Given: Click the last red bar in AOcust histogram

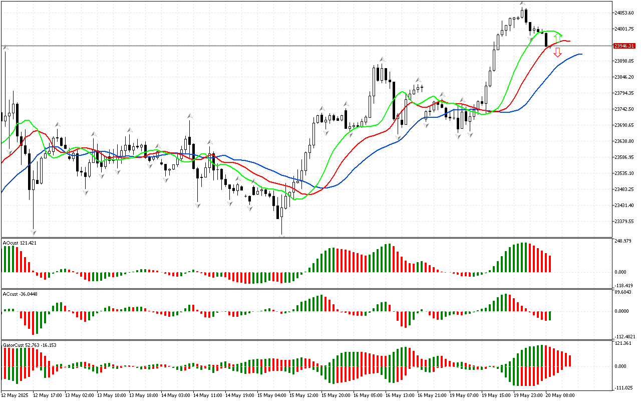Looking at the screenshot, I should click(550, 264).
